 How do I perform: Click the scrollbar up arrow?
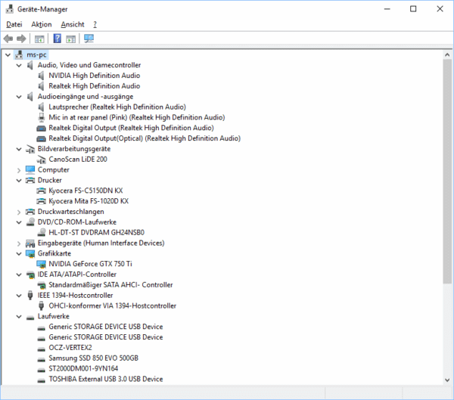[x=447, y=54]
